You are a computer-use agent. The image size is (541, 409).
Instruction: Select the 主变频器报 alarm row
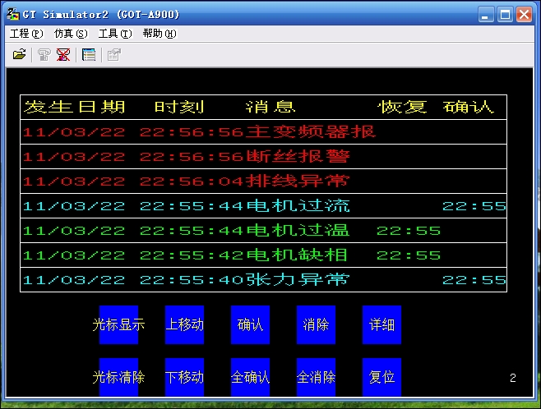(x=263, y=132)
